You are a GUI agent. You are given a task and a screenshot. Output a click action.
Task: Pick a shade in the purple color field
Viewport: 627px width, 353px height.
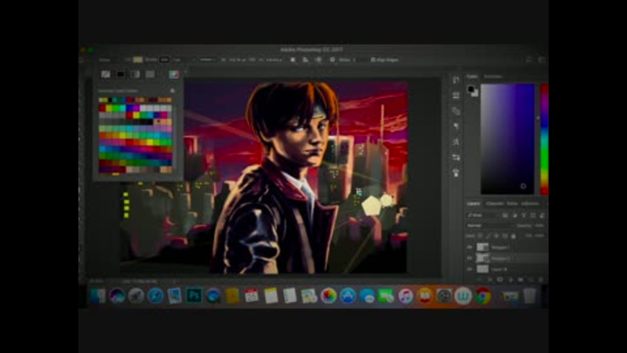pyautogui.click(x=507, y=139)
